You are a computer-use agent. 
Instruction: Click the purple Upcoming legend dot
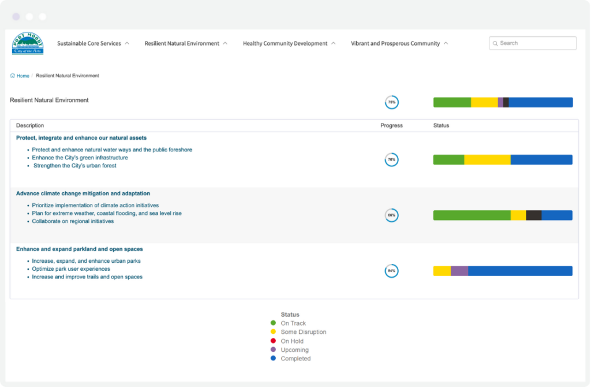point(273,349)
